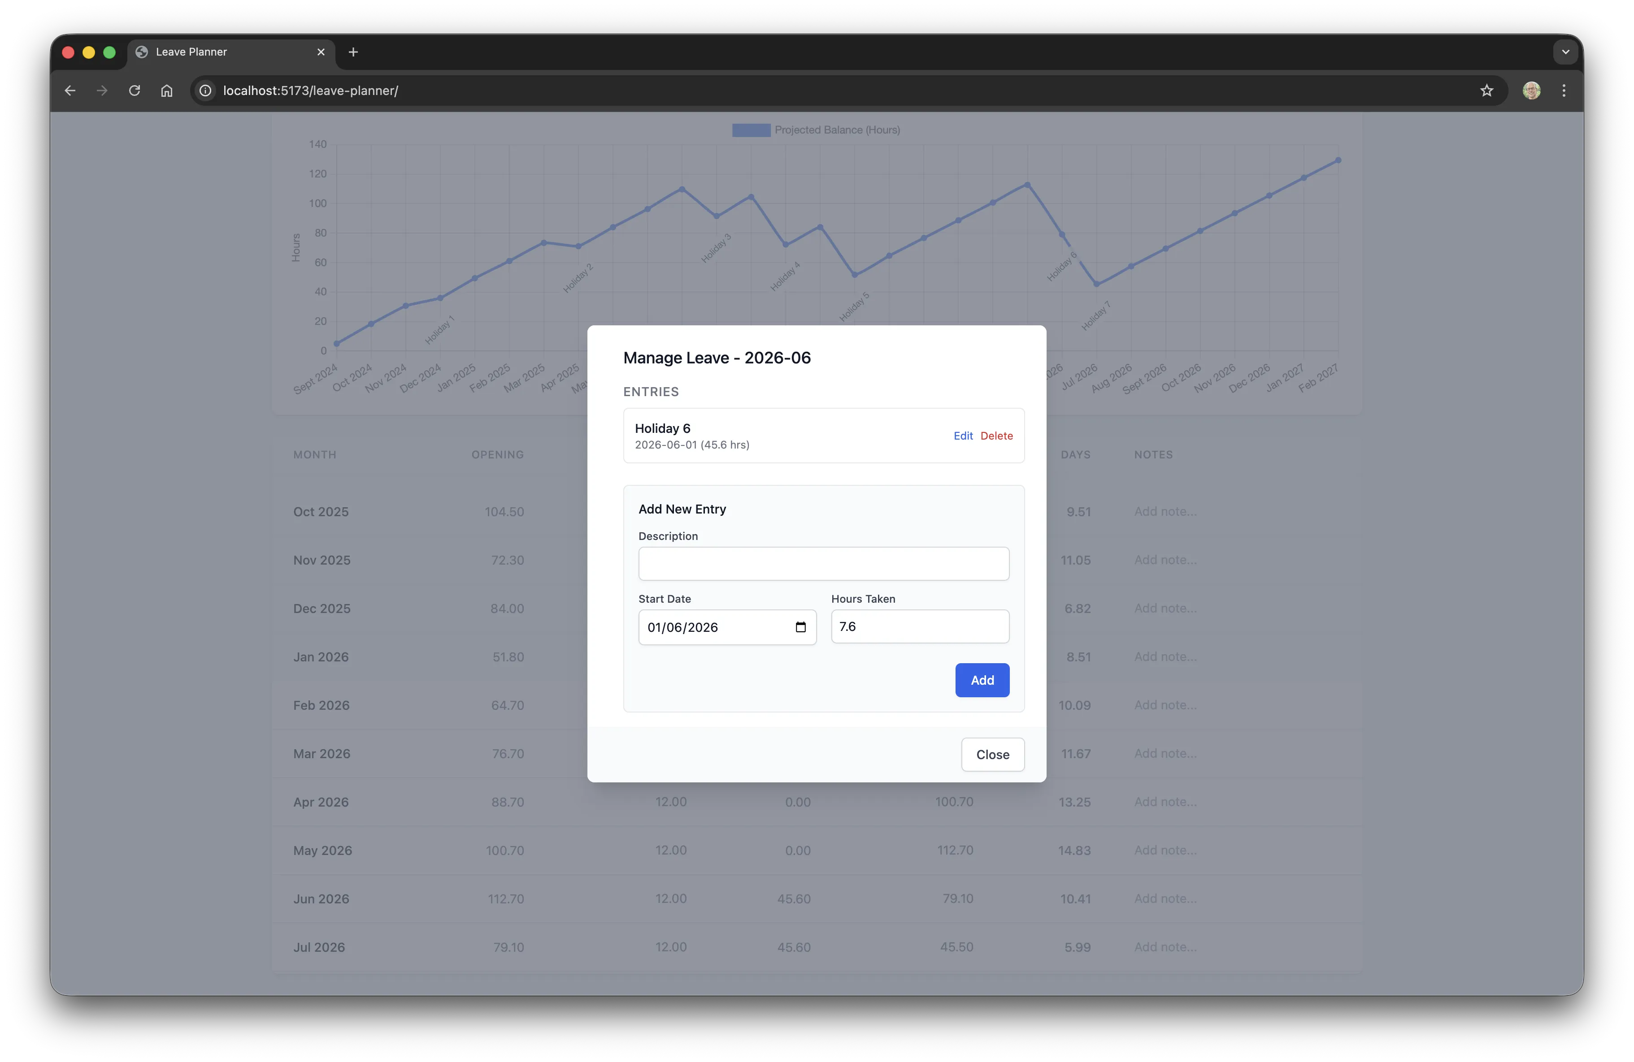Click the MONTH column header
Image resolution: width=1634 pixels, height=1062 pixels.
click(314, 455)
